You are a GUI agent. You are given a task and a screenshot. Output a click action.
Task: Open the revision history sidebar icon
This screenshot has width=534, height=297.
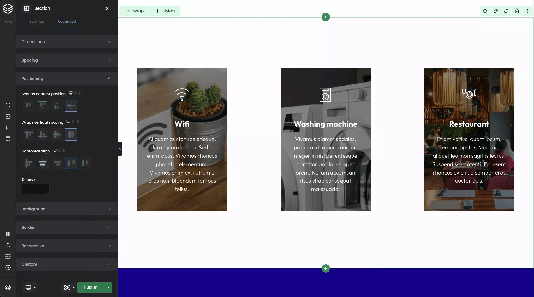pos(8,245)
